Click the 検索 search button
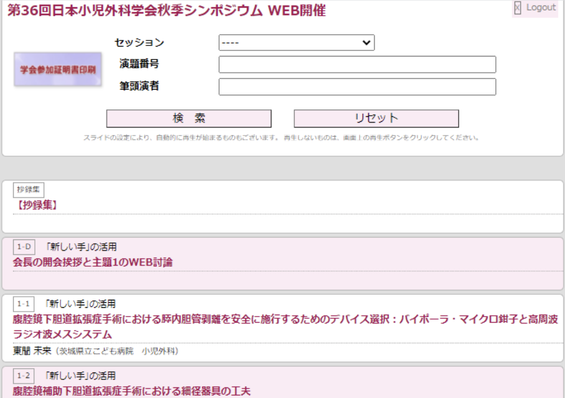This screenshot has height=398, width=565. (189, 119)
